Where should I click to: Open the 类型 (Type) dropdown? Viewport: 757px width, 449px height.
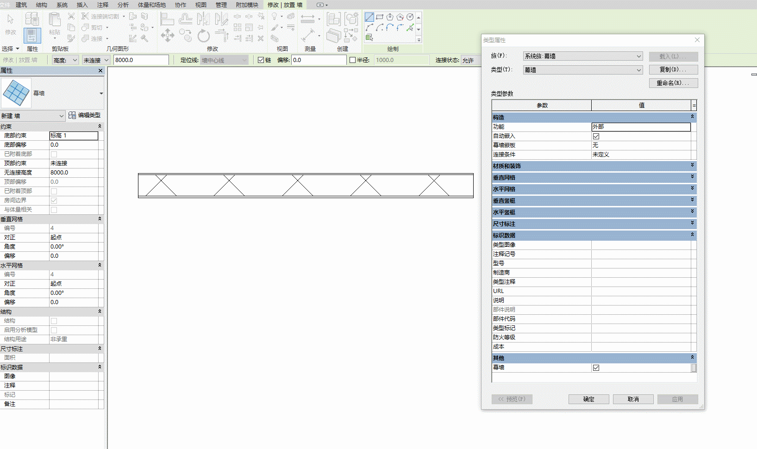(x=583, y=70)
